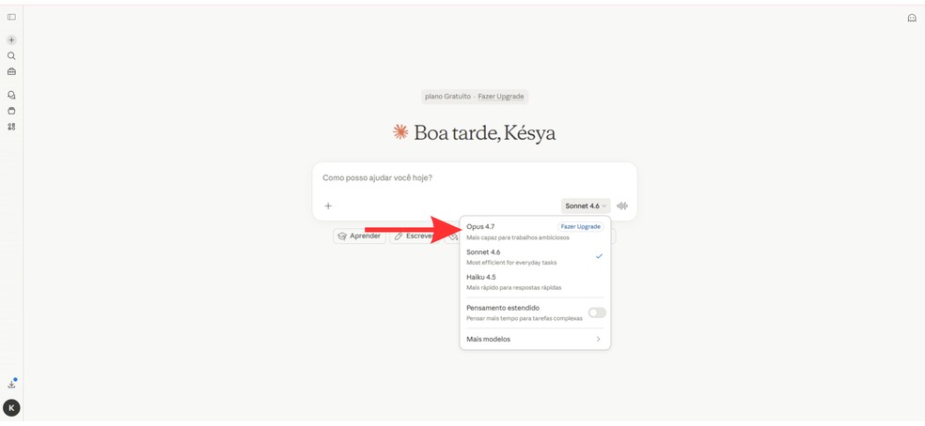Expand the Mais modelos submenu
Image resolution: width=925 pixels, height=426 pixels.
pos(535,340)
